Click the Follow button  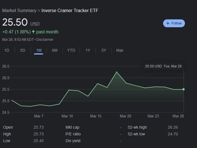click(x=174, y=23)
